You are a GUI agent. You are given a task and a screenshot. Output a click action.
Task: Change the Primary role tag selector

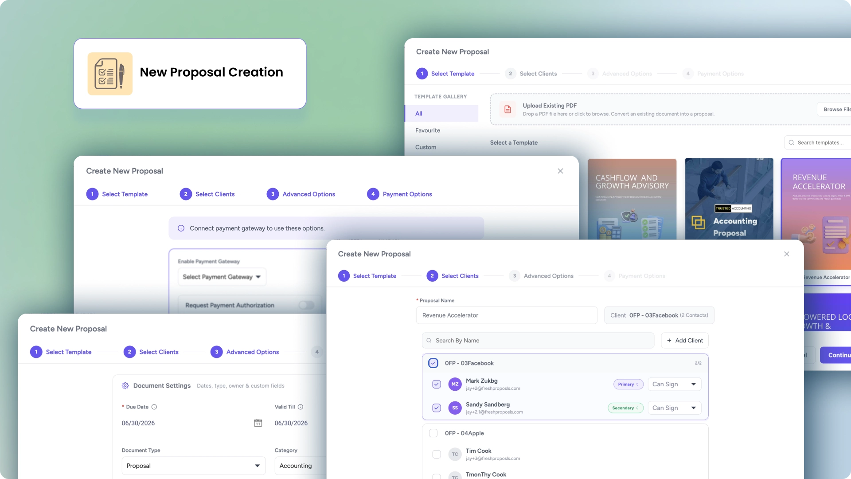(628, 385)
